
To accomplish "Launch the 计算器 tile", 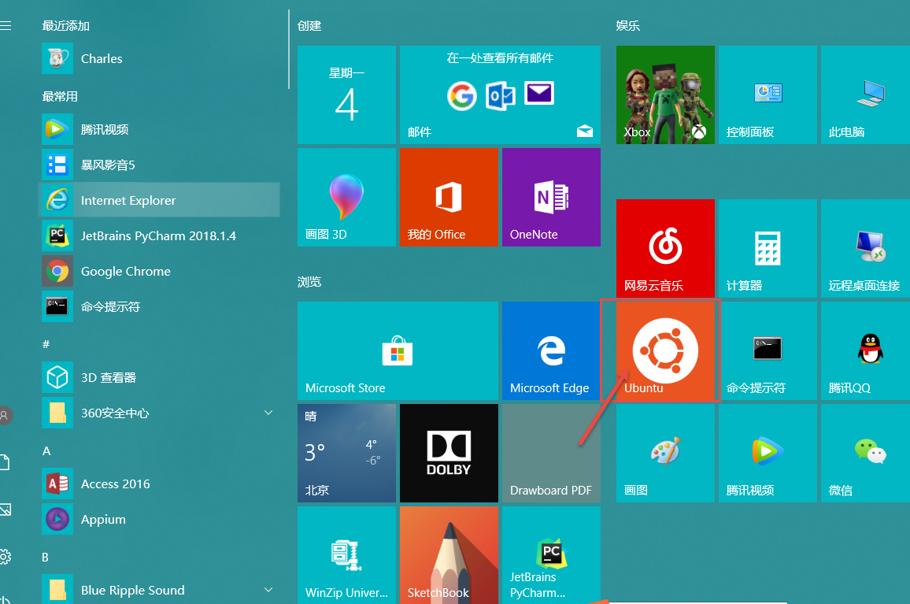I will pyautogui.click(x=768, y=248).
